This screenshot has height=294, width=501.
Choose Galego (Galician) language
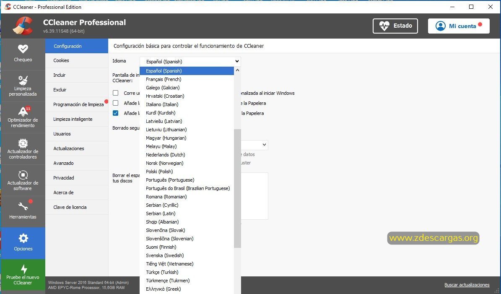187,88
